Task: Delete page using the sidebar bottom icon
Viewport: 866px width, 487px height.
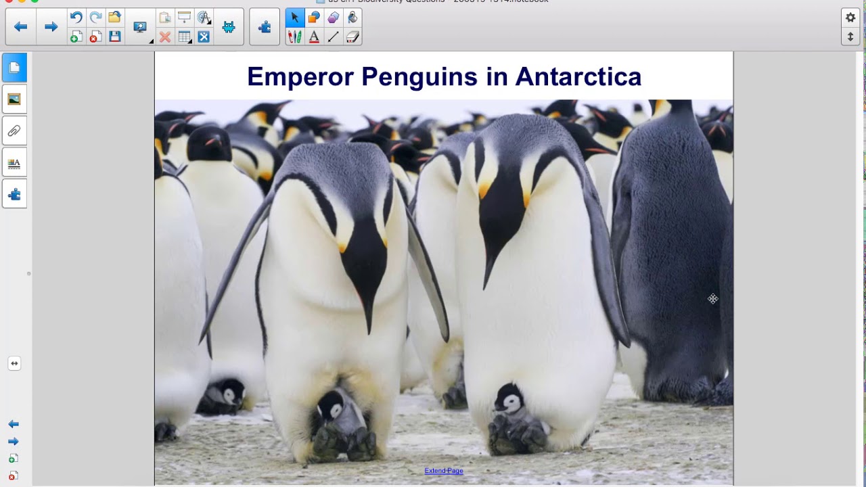Action: [14, 476]
